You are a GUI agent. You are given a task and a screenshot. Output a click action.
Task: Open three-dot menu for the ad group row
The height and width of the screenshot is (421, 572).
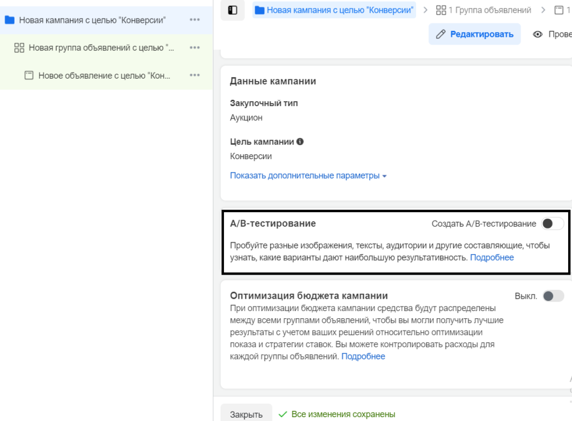[194, 48]
